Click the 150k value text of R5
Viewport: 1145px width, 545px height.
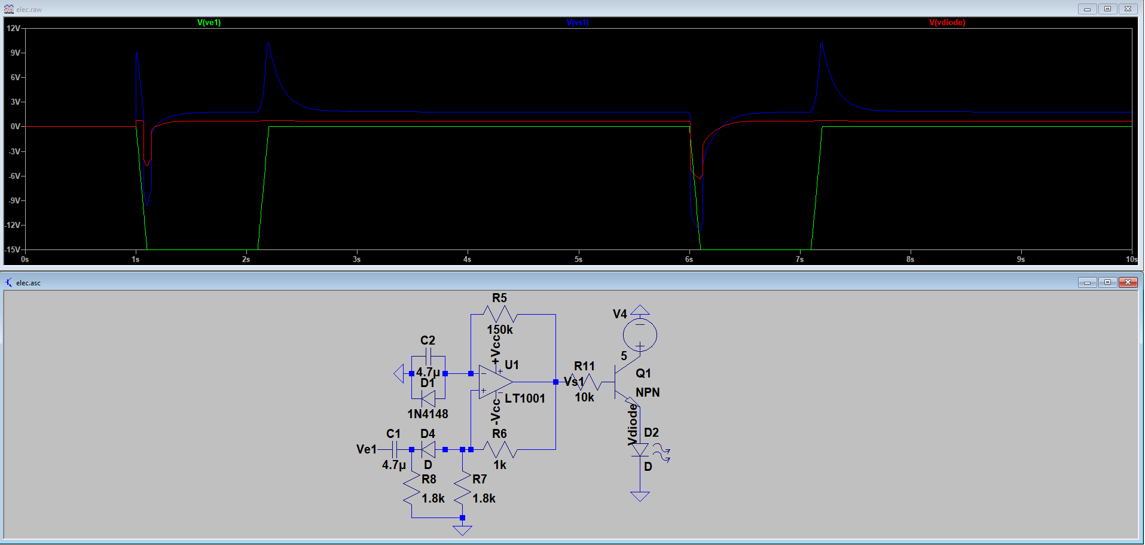500,330
